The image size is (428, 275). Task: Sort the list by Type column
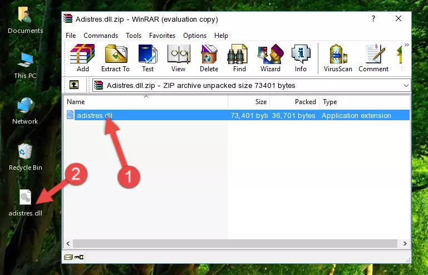coord(365,102)
